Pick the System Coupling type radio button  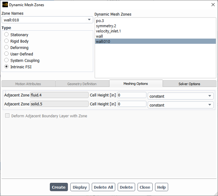[7, 60]
